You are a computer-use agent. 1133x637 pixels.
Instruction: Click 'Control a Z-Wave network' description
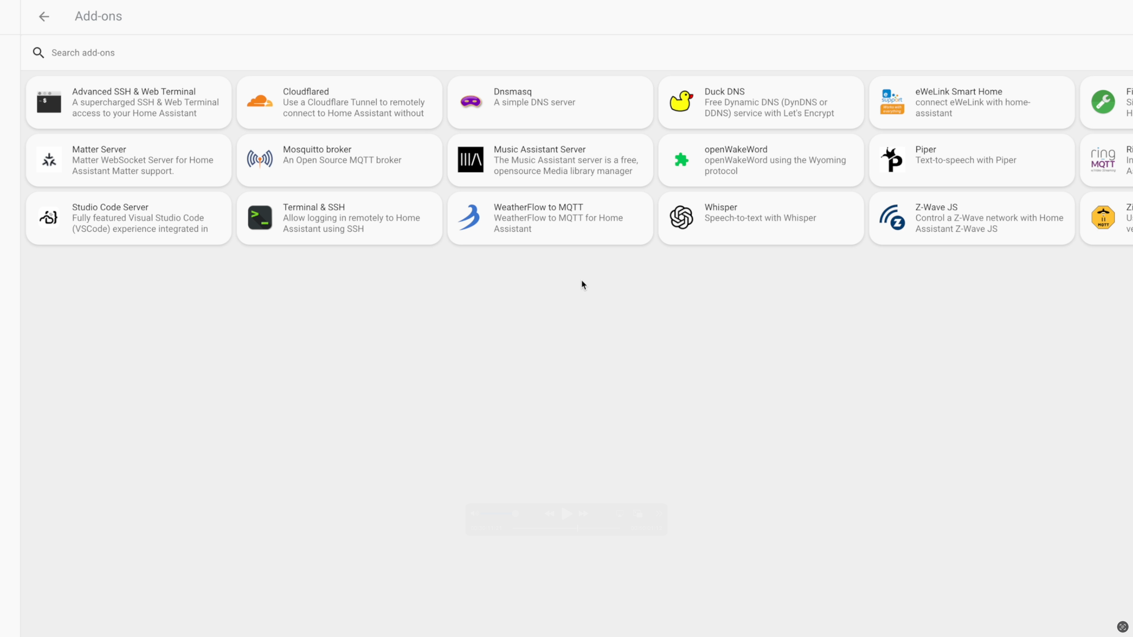click(x=989, y=224)
